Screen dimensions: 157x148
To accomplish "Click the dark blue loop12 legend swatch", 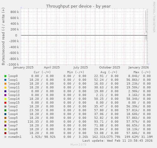I will coord(5,91).
